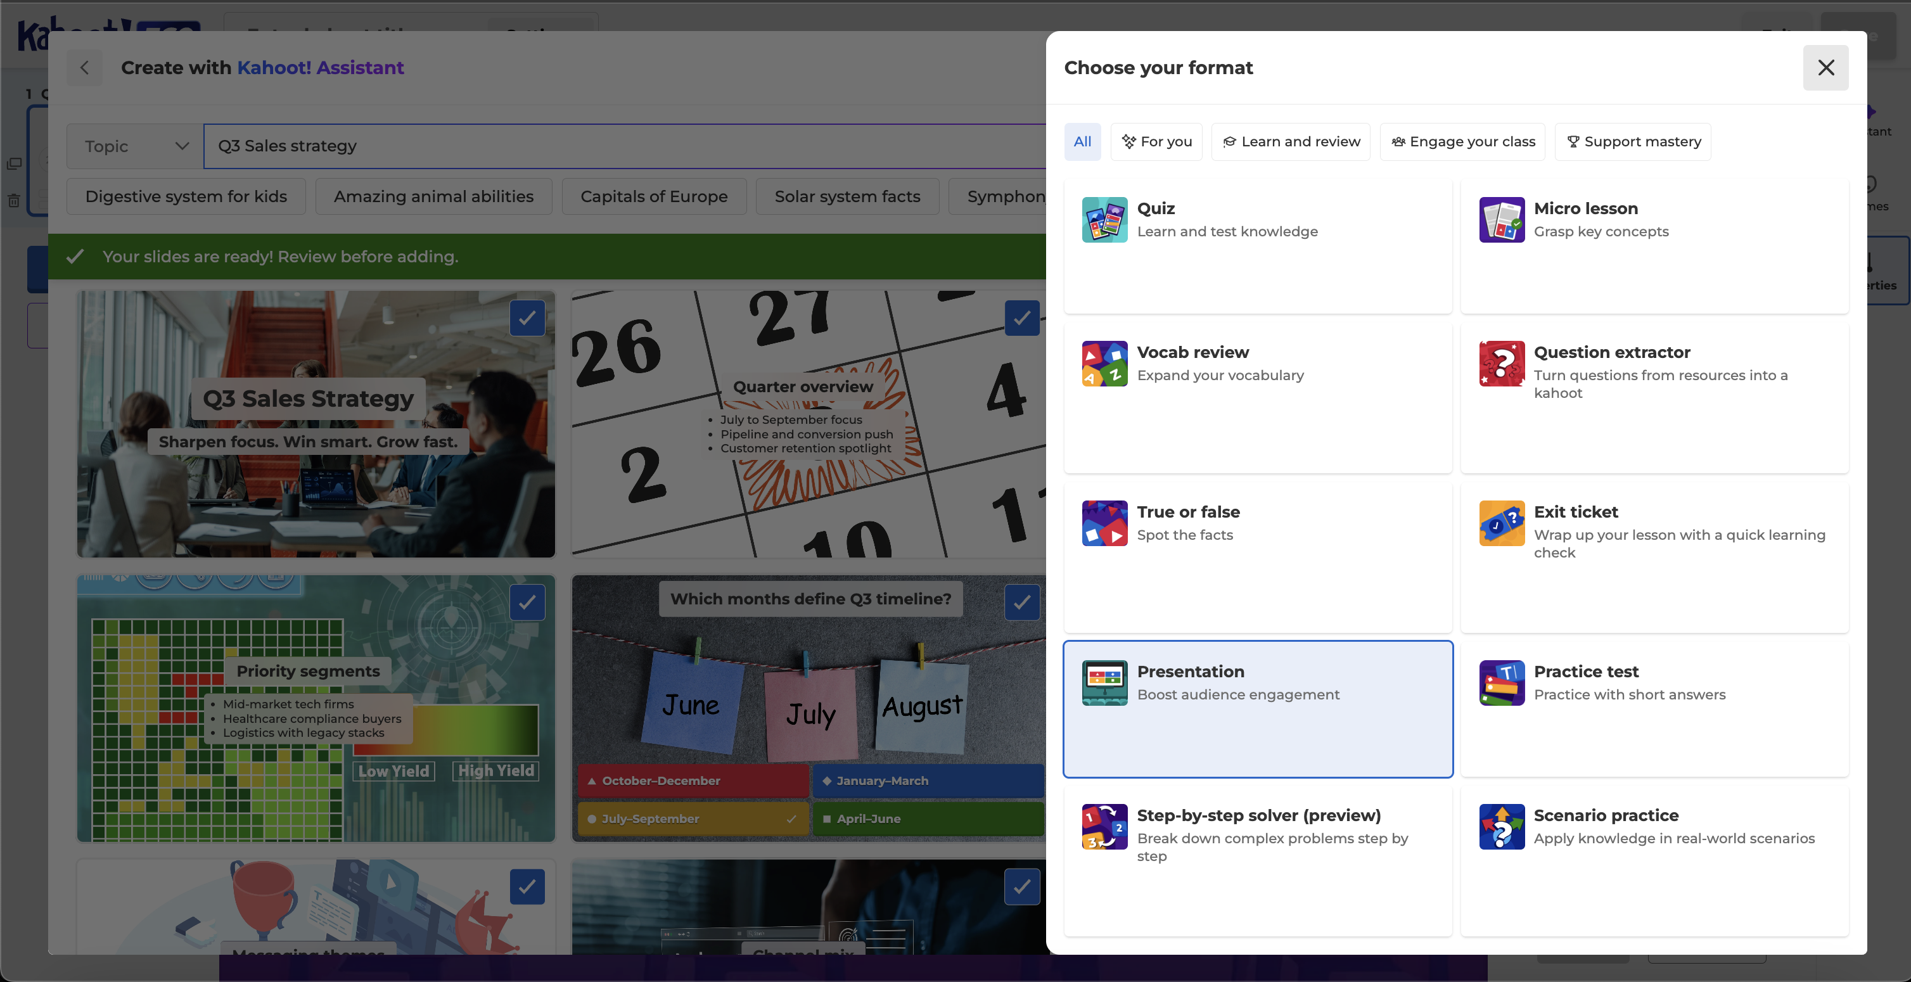The width and height of the screenshot is (1911, 982).
Task: Pick the Solar system facts suggestion
Action: pos(847,196)
